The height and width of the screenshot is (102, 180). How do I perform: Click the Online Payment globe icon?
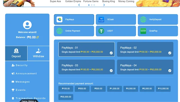tap(59, 31)
